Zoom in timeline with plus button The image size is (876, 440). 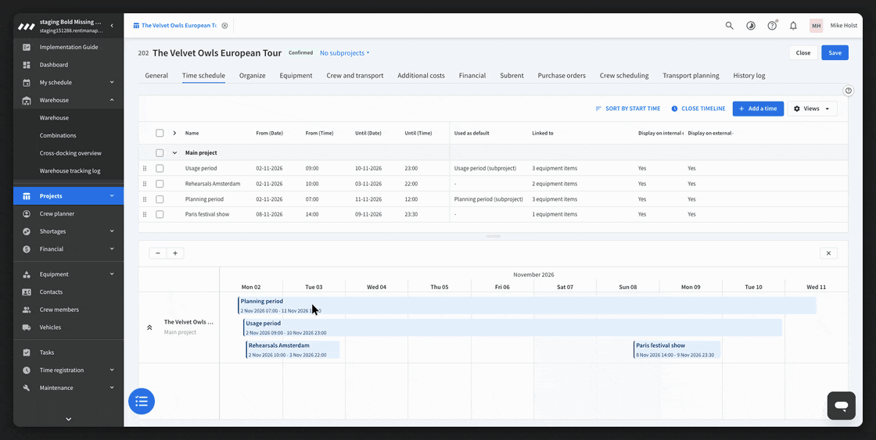(x=175, y=253)
